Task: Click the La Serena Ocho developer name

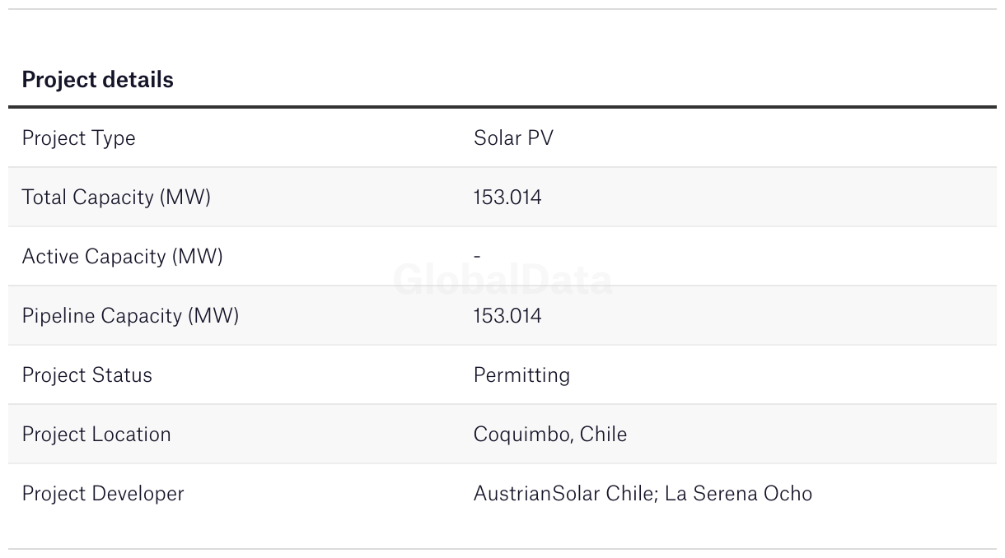Action: [738, 493]
